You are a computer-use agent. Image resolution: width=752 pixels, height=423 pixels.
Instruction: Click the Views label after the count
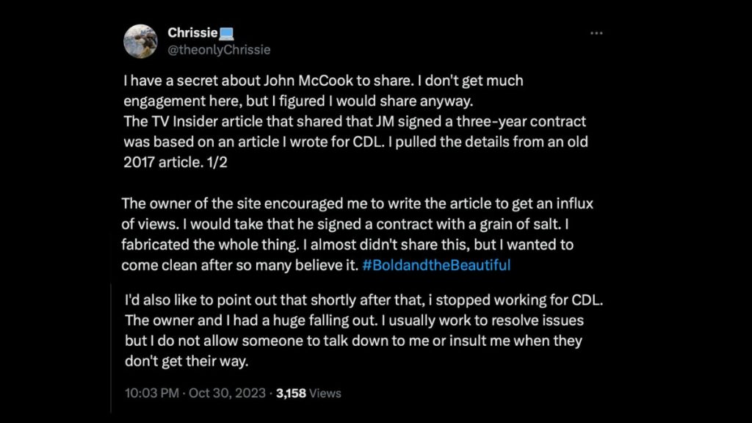[325, 393]
